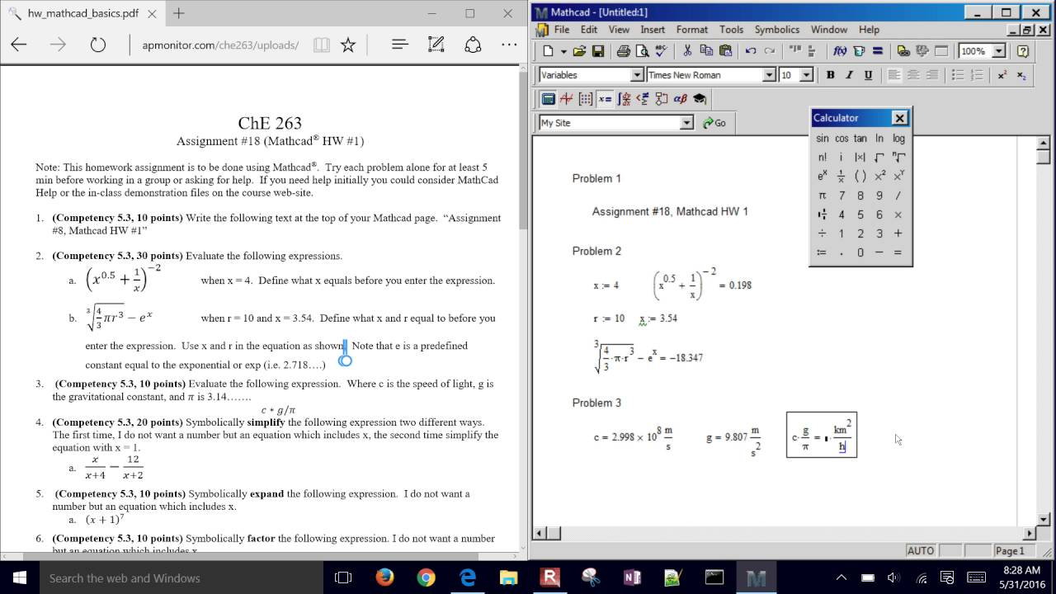Screen dimensions: 1056x594
Task: Open File Explorer from the taskbar
Action: coord(508,577)
